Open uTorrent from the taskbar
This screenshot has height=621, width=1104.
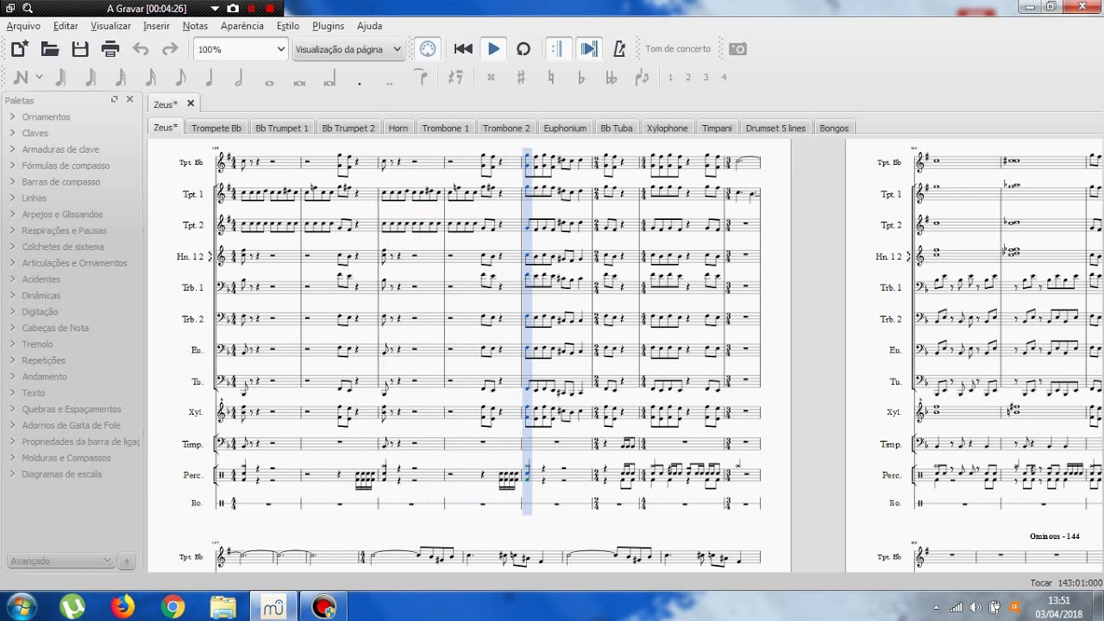click(72, 606)
